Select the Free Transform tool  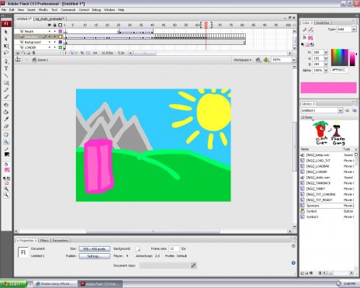[6, 46]
